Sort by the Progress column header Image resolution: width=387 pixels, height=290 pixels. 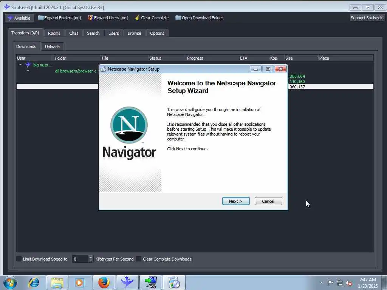[212, 58]
